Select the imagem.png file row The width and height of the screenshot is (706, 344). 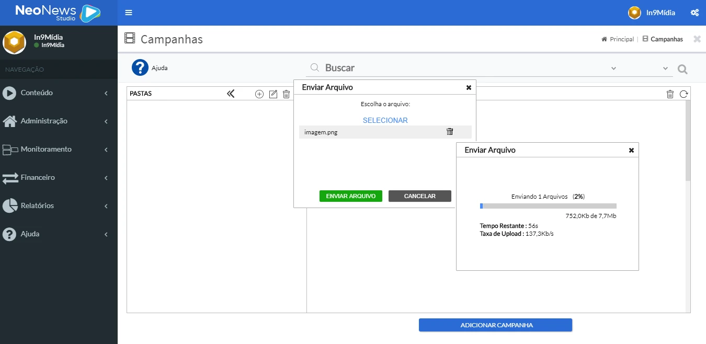(385, 132)
